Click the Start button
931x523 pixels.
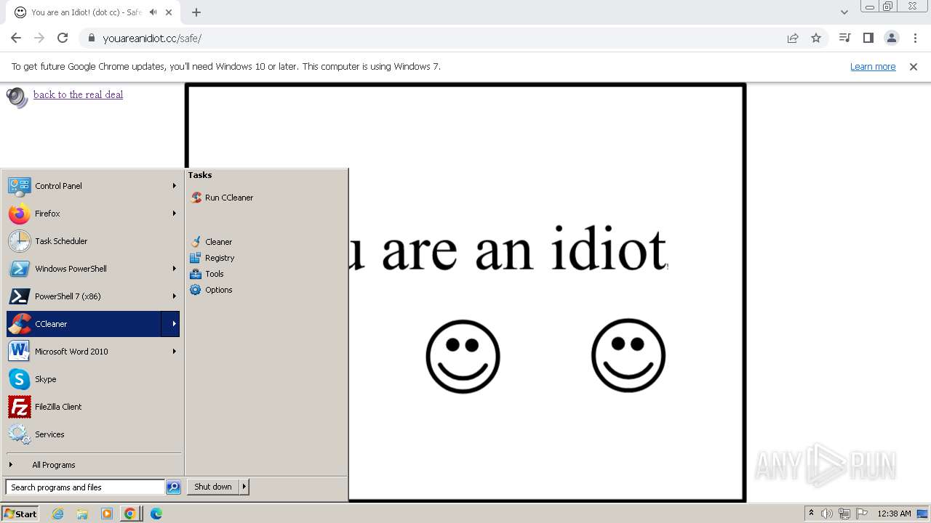(20, 514)
